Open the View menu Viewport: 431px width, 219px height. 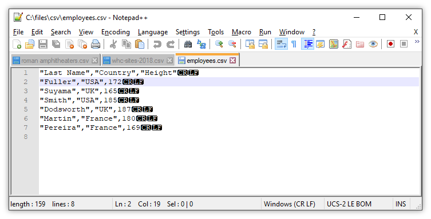pos(86,32)
